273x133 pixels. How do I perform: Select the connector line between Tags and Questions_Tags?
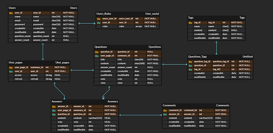tap(217, 48)
